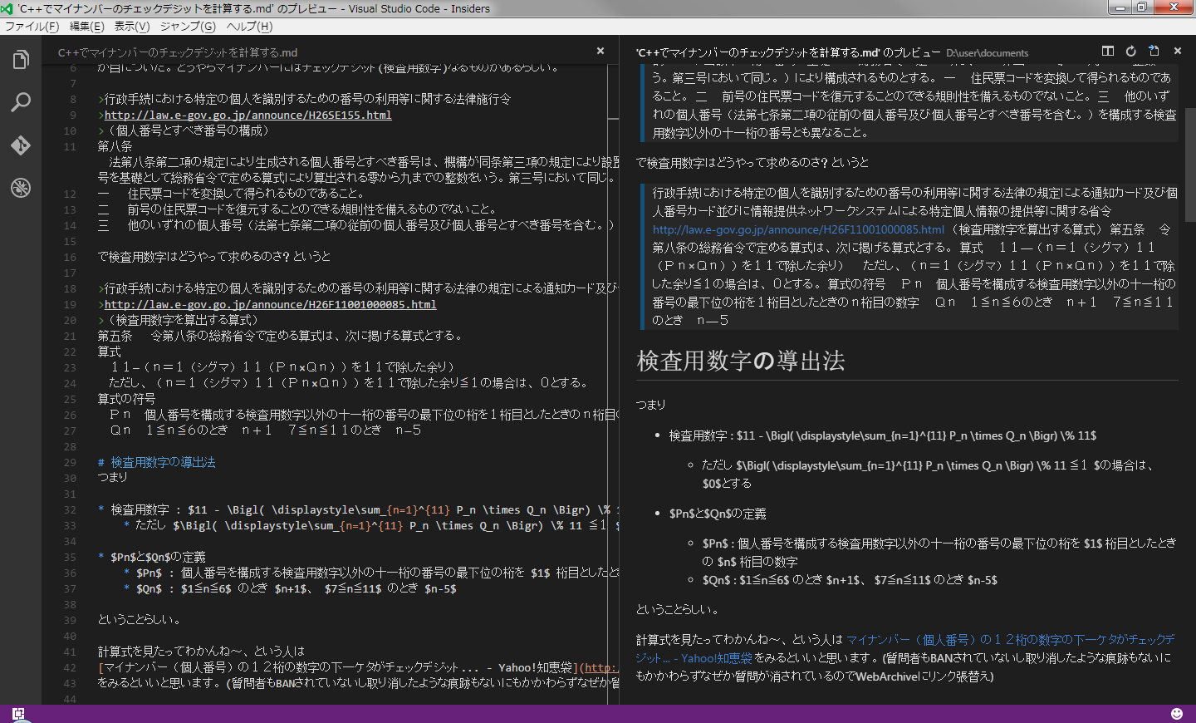This screenshot has width=1196, height=723.
Task: Refresh the Markdown preview
Action: point(1130,51)
